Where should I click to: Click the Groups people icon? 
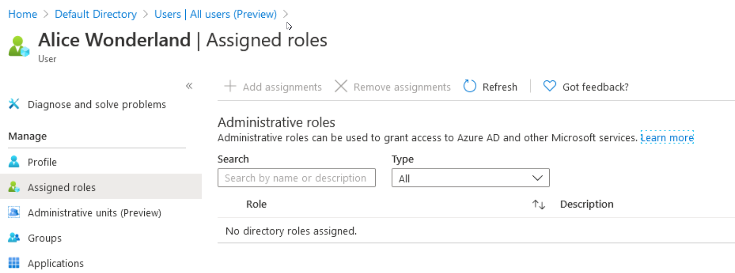14,238
